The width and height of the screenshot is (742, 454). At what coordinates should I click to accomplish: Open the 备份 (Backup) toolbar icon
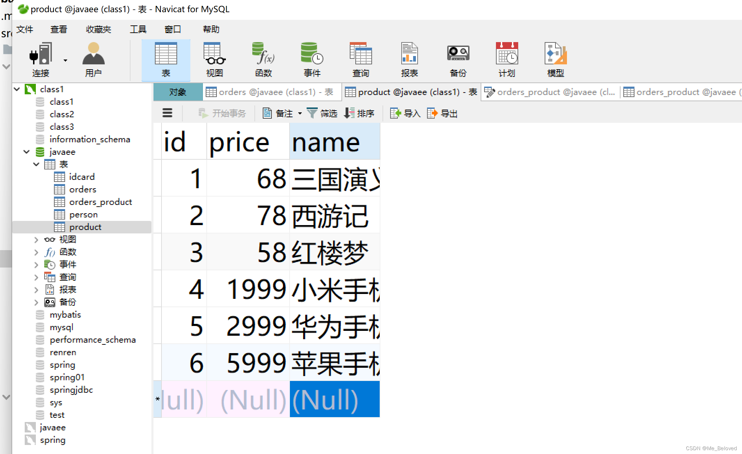pos(458,59)
